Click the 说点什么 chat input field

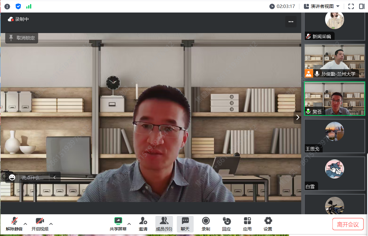(32, 178)
